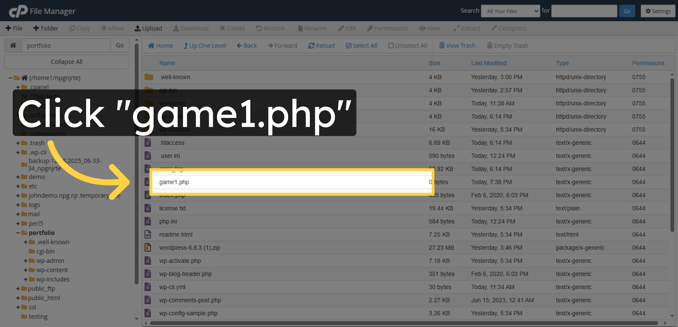
Task: Sort files by Last Modified
Action: pos(489,63)
